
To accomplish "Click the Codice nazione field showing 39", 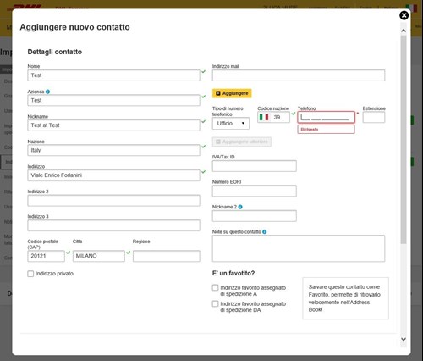I will pyautogui.click(x=273, y=117).
